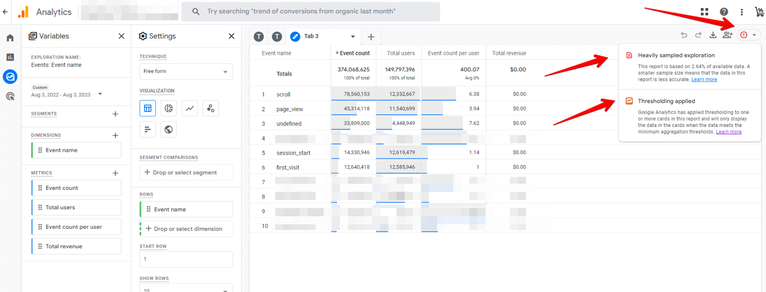
Task: Open the Tab 3 dropdown arrow
Action: coord(353,37)
